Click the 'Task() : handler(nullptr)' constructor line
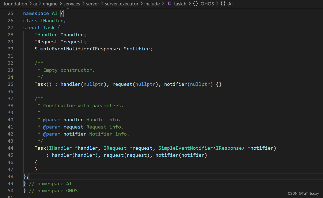Viewport: 323px width, 198px height. pos(128,84)
